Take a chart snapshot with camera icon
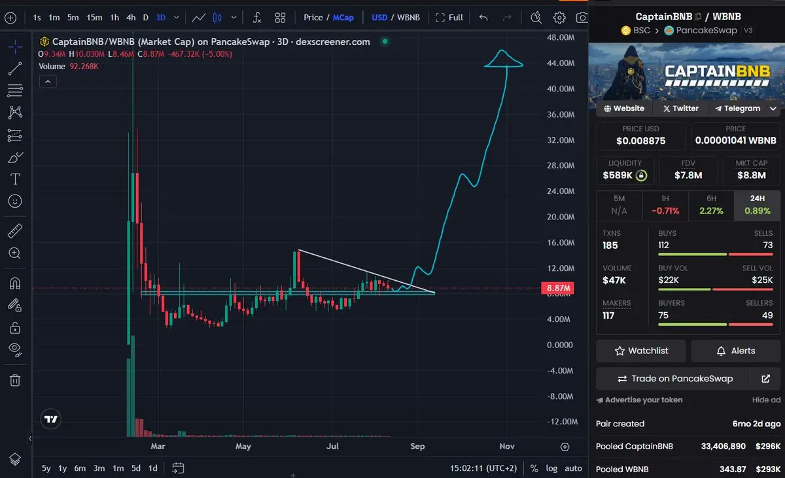785x478 pixels. [582, 18]
